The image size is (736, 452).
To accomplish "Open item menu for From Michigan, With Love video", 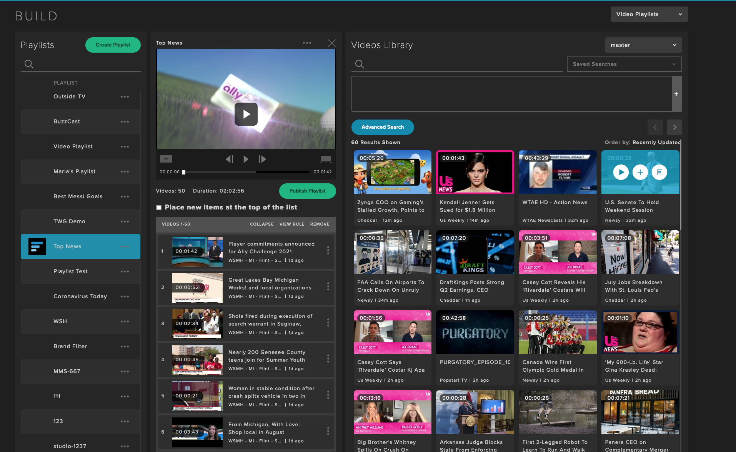I will (328, 431).
